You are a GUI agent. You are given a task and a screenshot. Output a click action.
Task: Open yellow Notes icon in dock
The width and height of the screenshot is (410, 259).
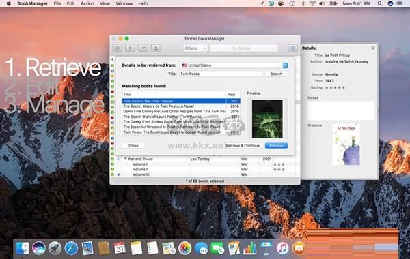[x=136, y=248]
